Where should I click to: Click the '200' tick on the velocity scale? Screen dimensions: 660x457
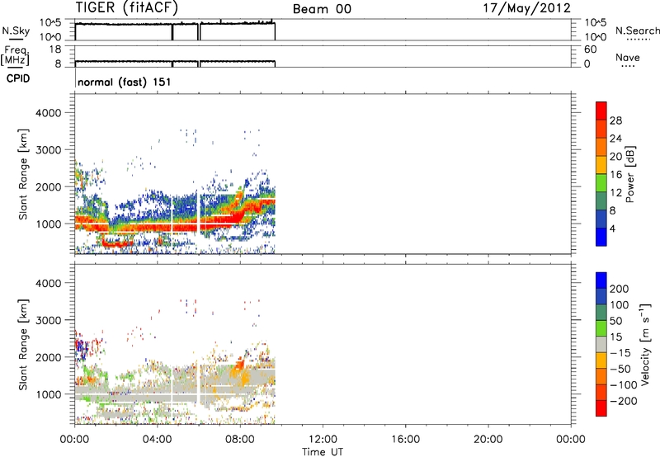(x=620, y=289)
